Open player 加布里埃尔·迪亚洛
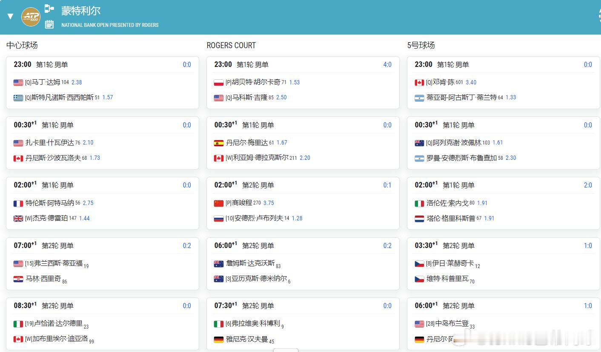The image size is (601, 352). point(60,339)
